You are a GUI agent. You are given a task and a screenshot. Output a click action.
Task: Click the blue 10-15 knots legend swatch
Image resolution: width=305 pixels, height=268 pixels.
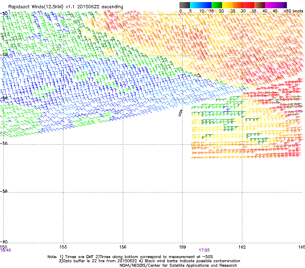(206, 5)
